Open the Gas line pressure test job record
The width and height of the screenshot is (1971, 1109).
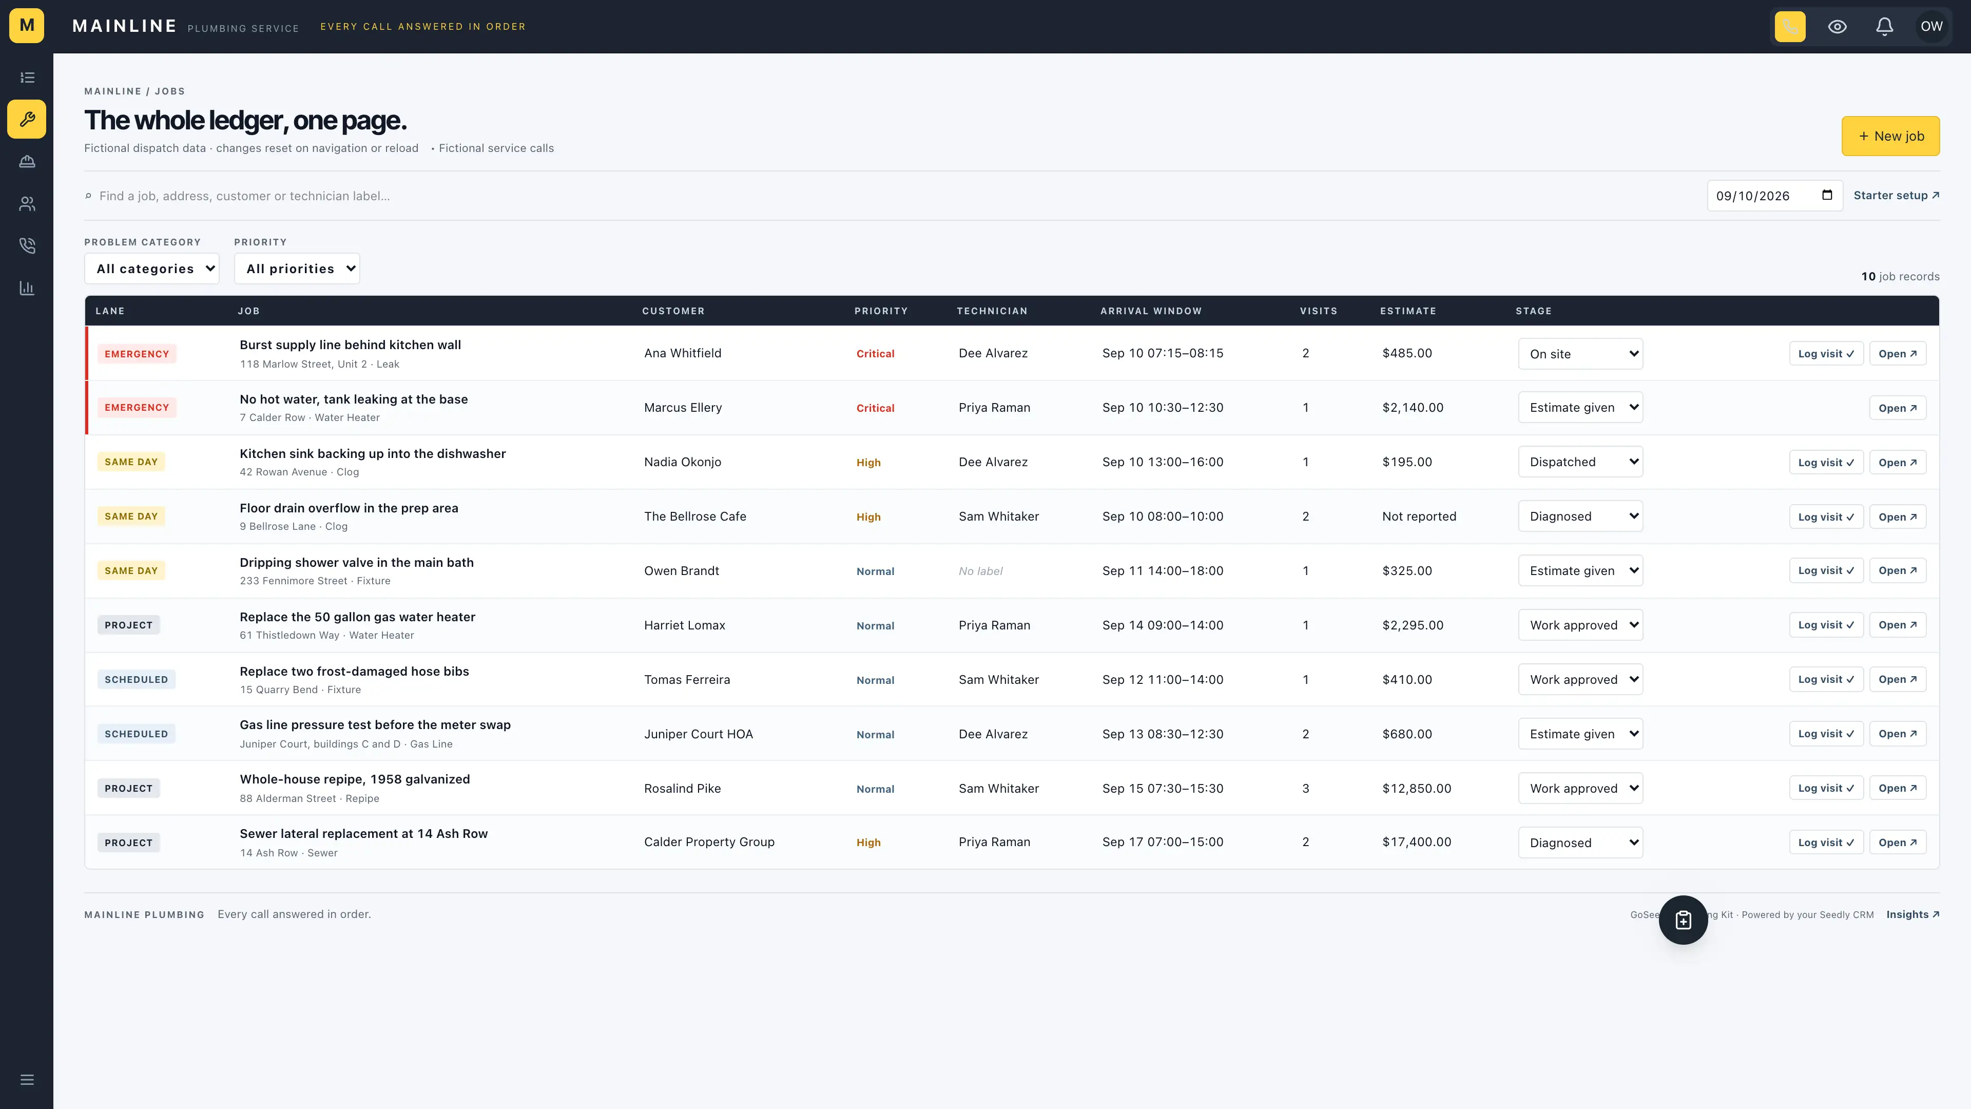pos(1898,733)
